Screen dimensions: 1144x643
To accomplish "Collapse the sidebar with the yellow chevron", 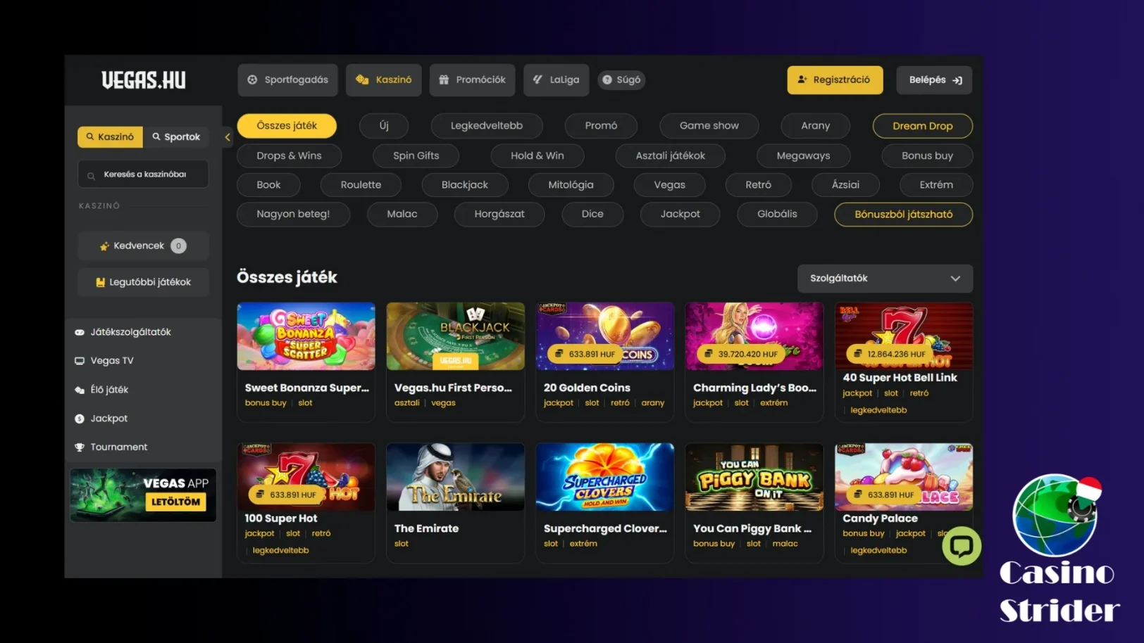I will pos(227,137).
